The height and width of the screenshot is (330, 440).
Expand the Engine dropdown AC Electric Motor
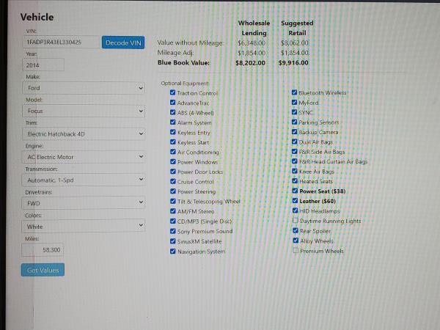coord(83,157)
